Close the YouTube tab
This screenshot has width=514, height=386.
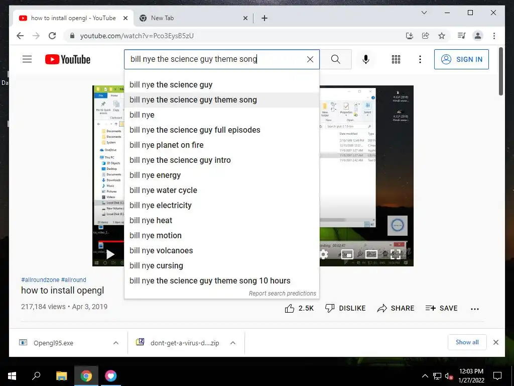(125, 19)
